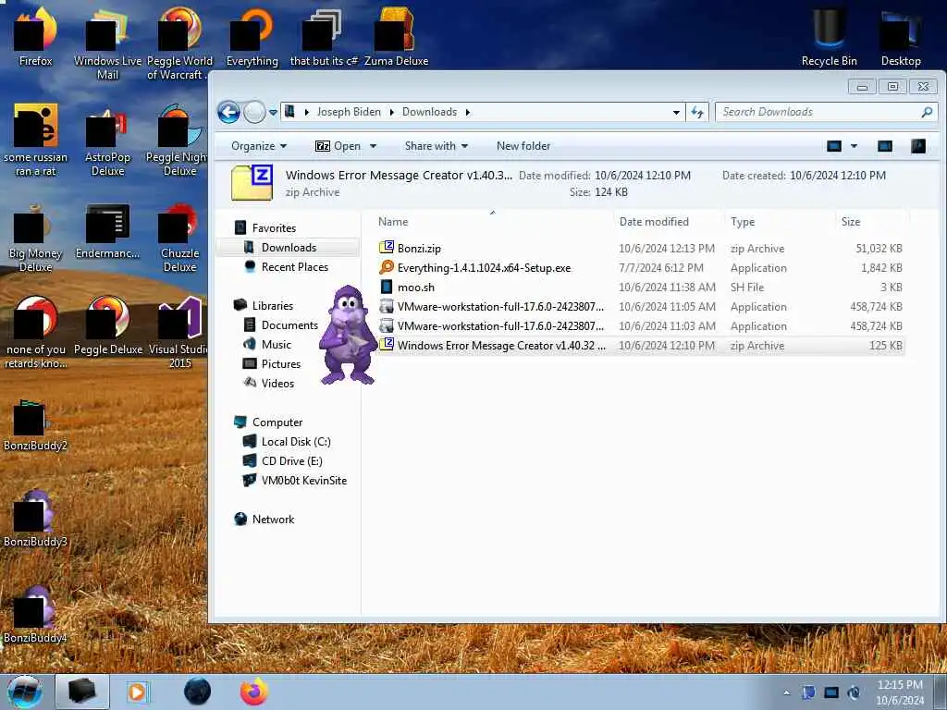947x710 pixels.
Task: Open Windows Live Mail desktop icon
Action: tap(107, 45)
